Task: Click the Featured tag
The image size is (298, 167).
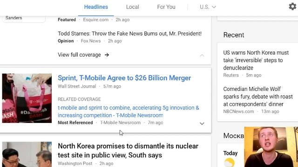Action: 67,19
